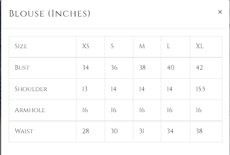
Task: Click the XL size column header
Action: [x=199, y=47]
